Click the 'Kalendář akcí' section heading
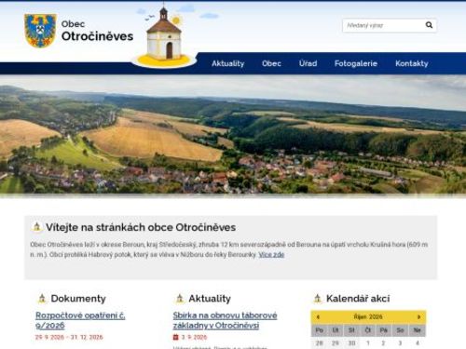Viewport: 466px width, 349px height. (x=358, y=299)
